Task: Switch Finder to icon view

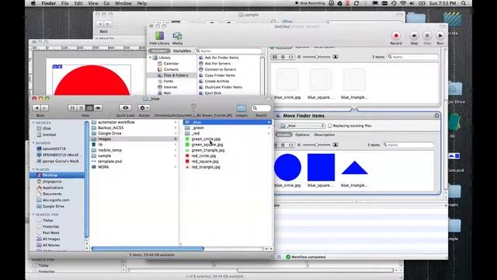Action: click(x=72, y=108)
